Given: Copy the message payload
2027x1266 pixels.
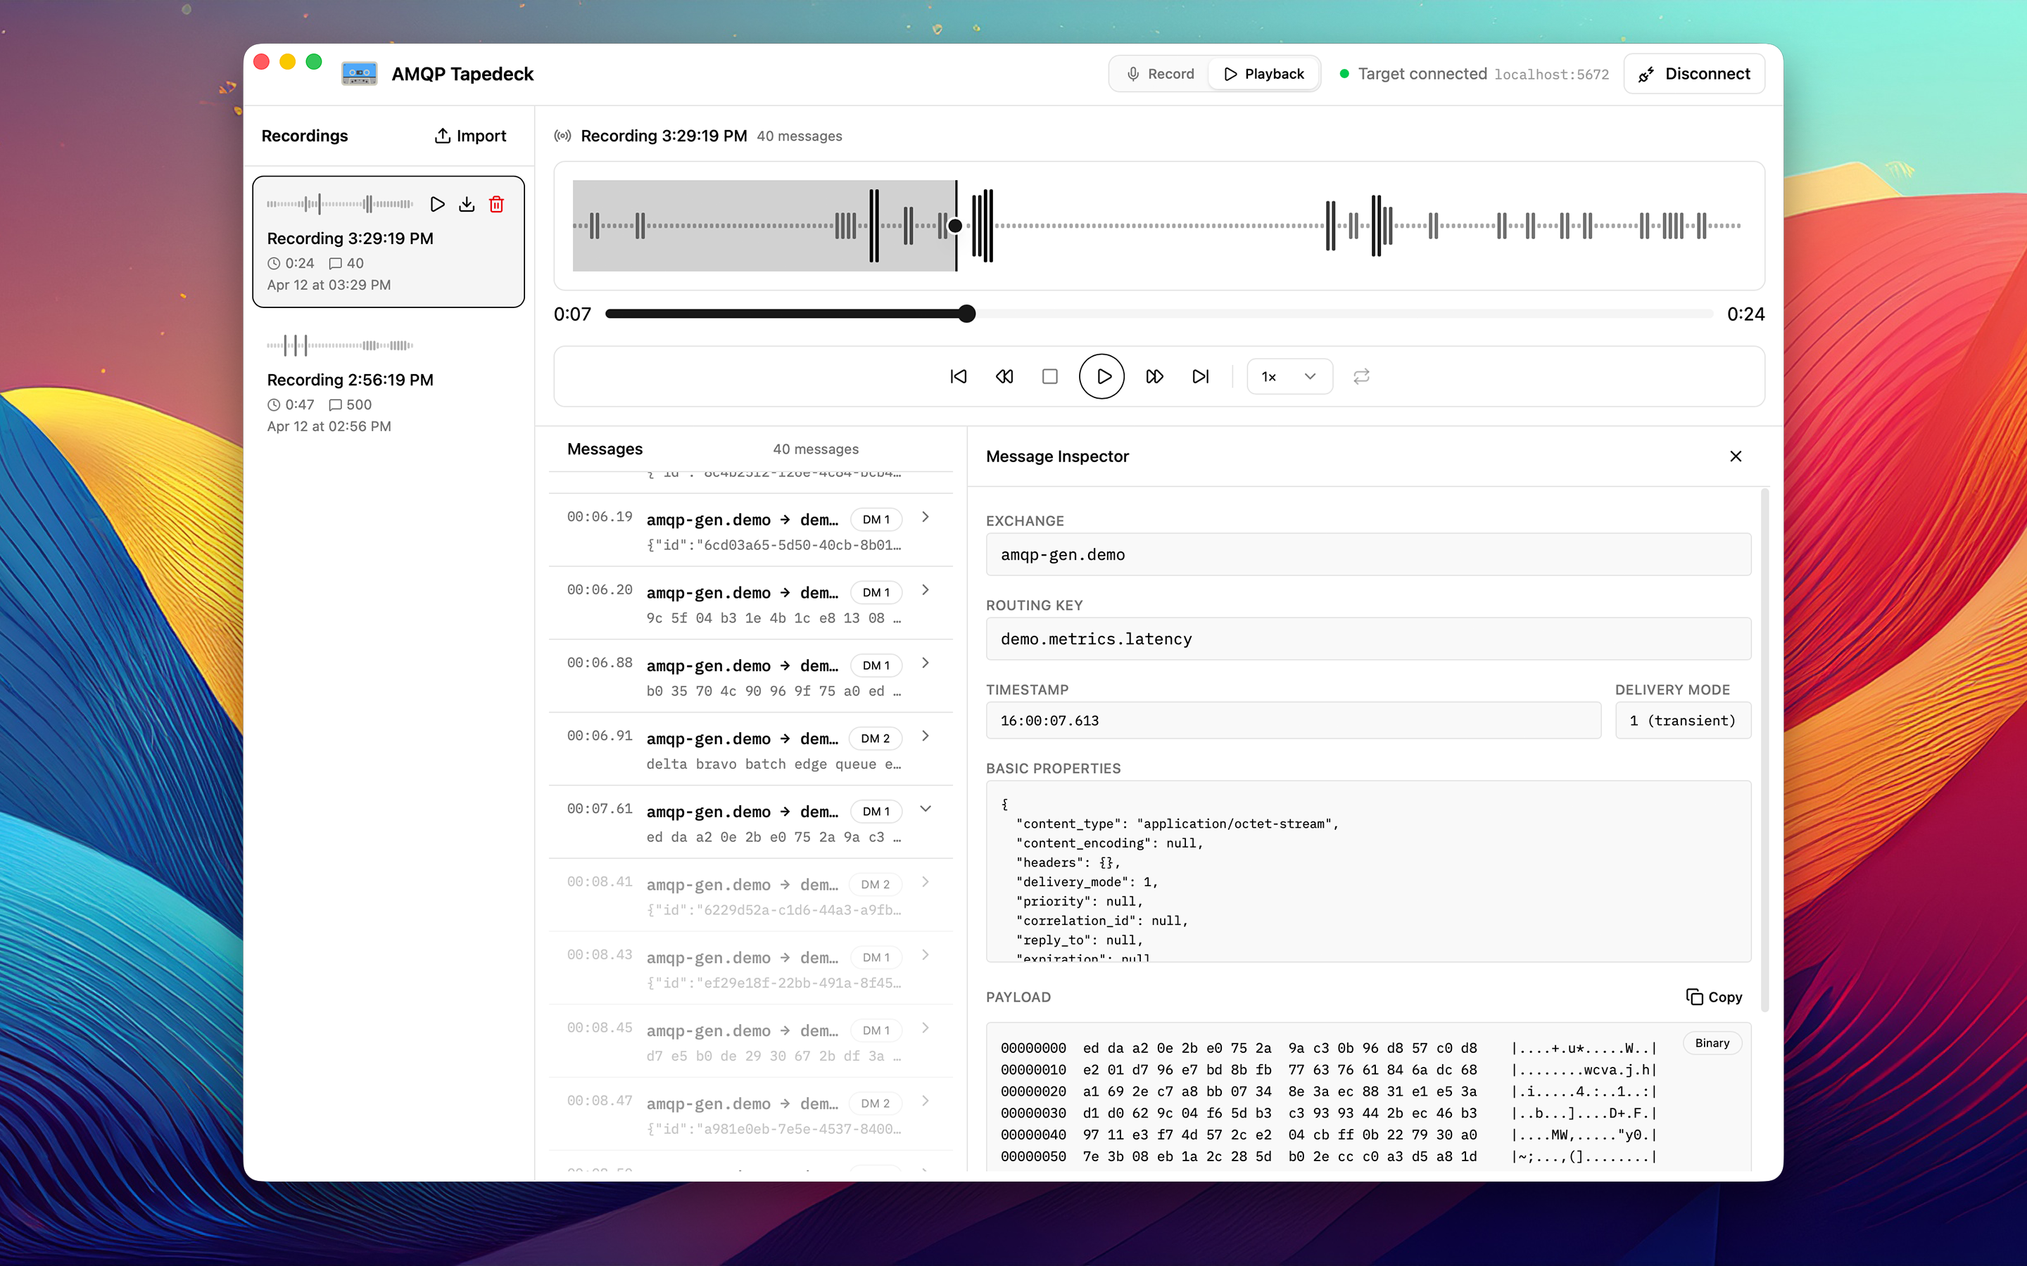Looking at the screenshot, I should [x=1713, y=997].
